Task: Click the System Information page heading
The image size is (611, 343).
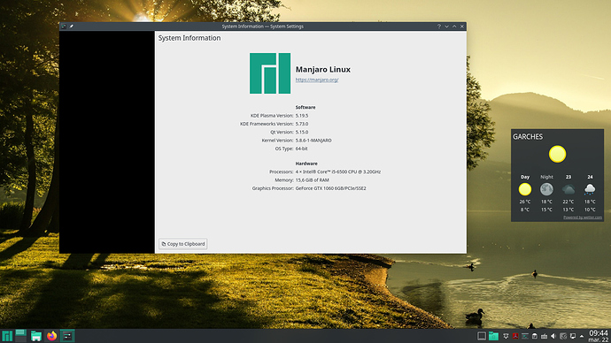Action: pos(189,38)
